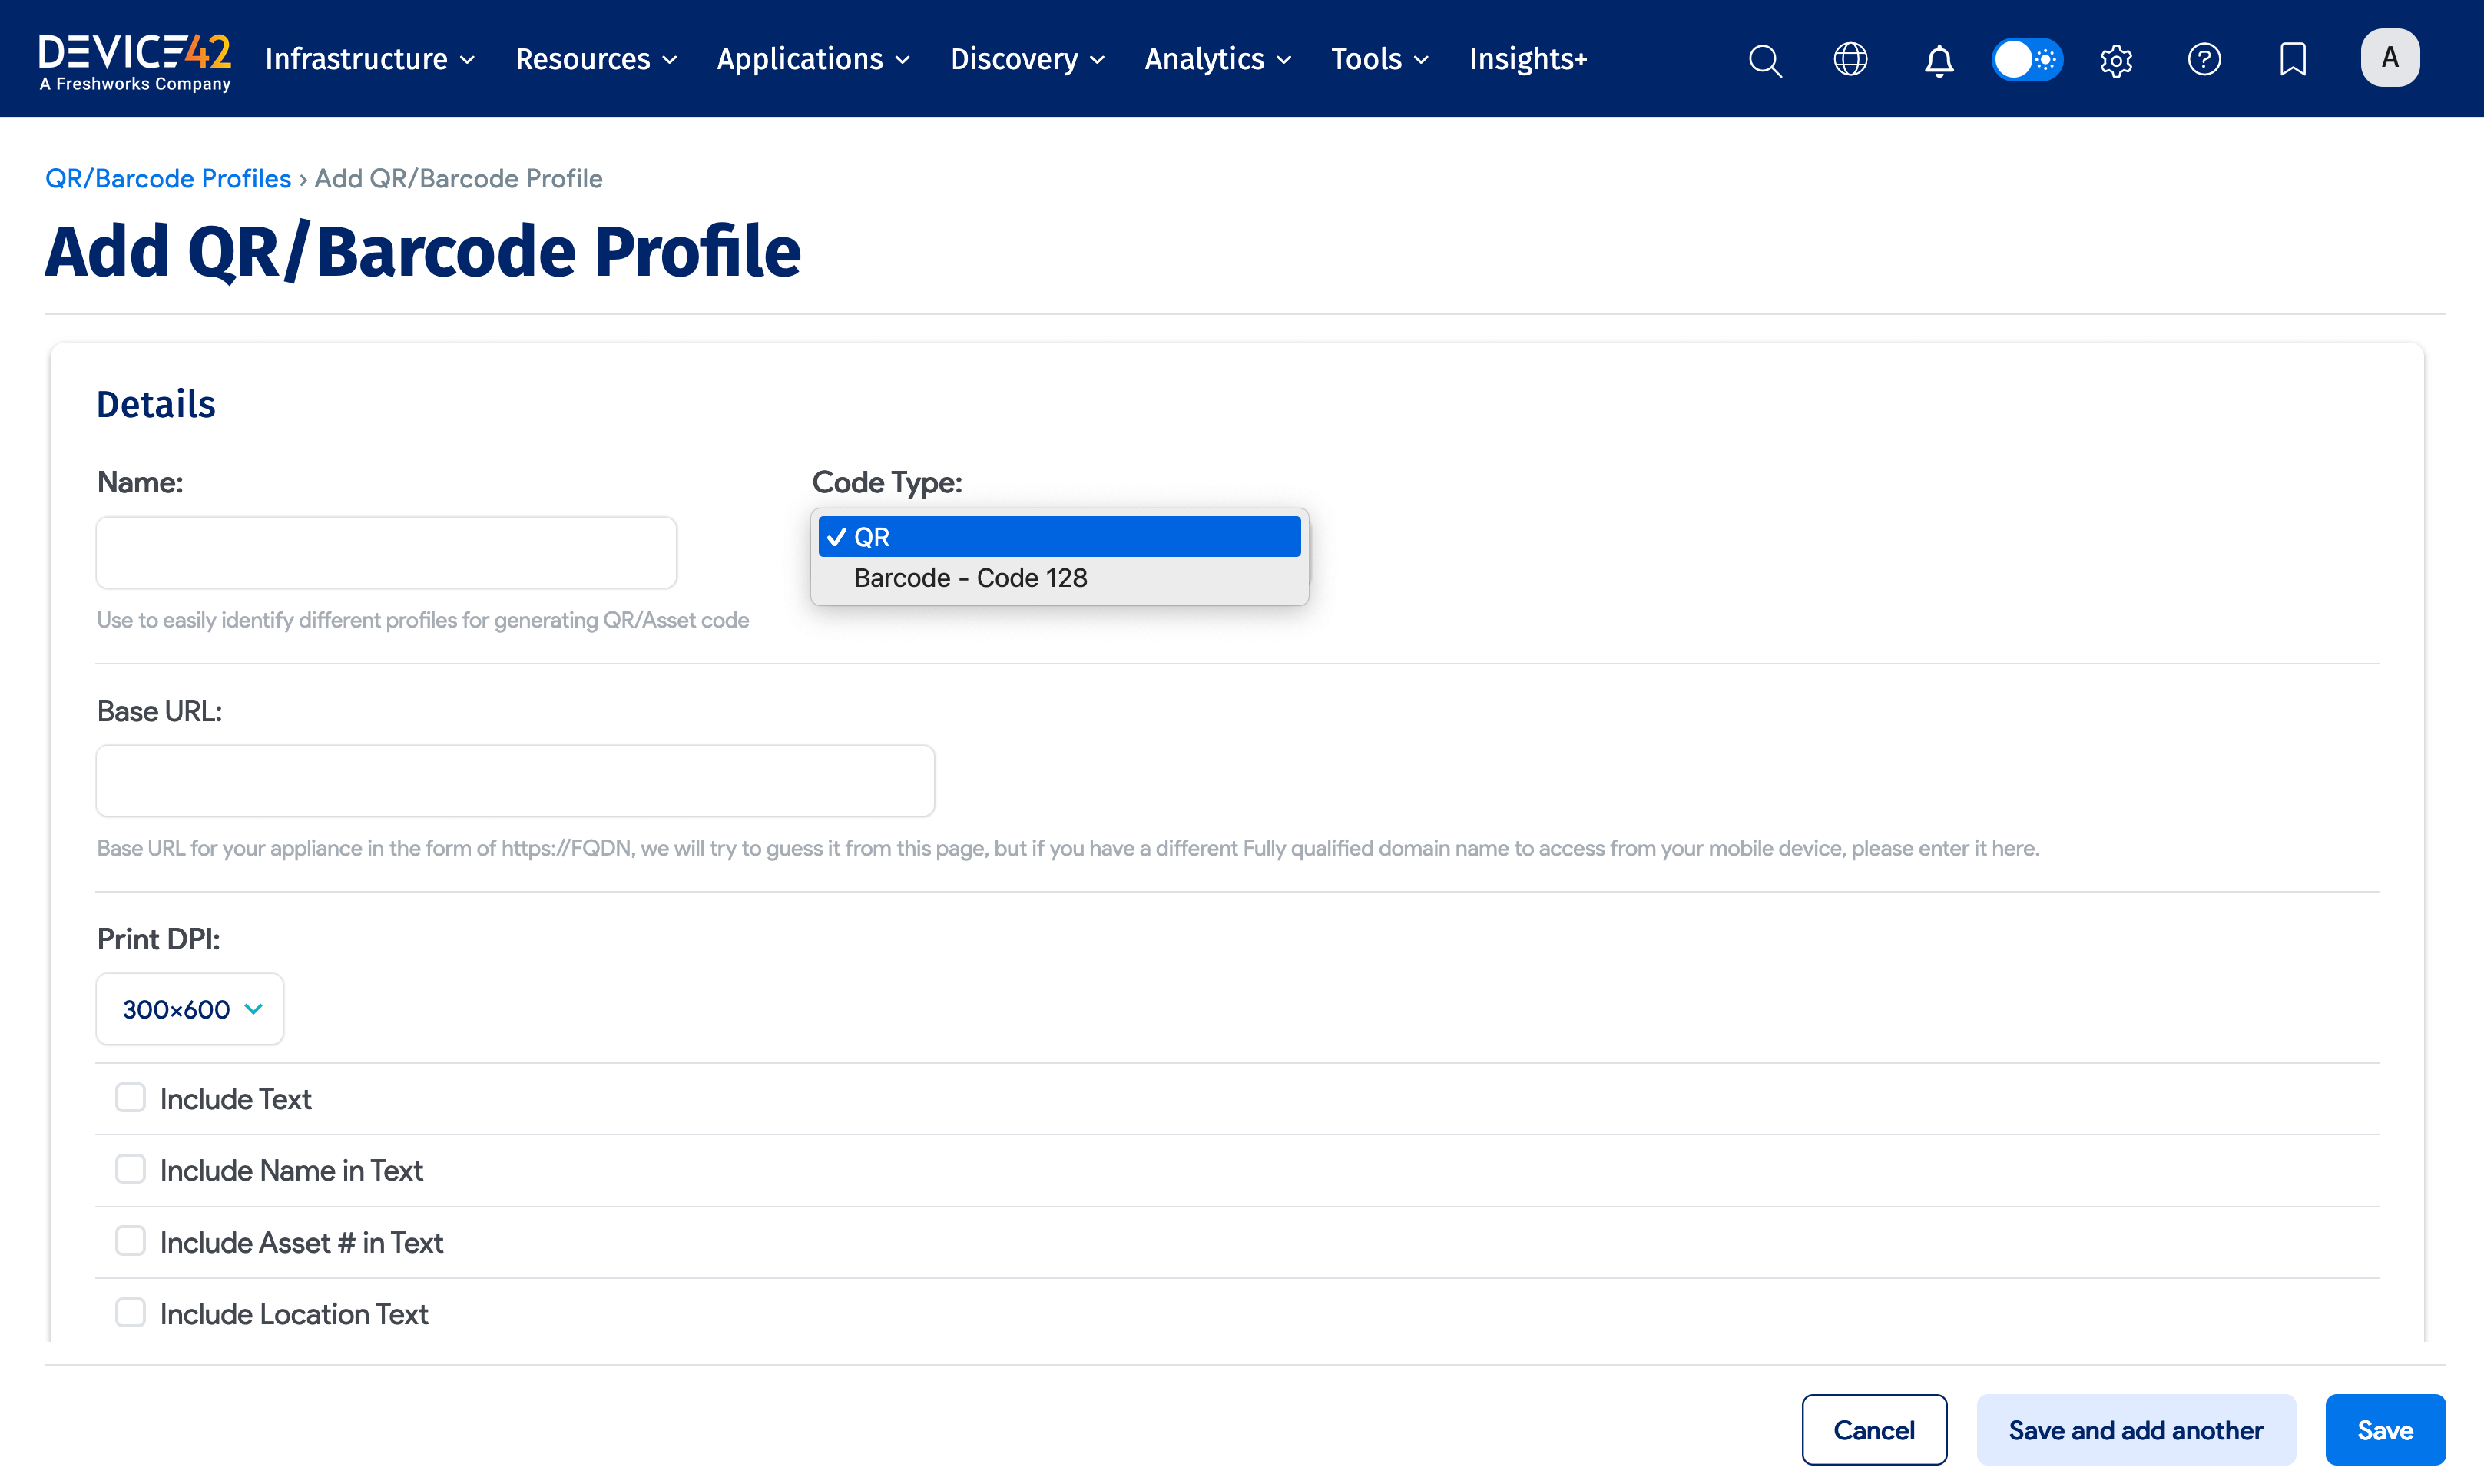Navigate back via QR/Barcode Profiles breadcrumb
Screen dimensions: 2484x1484
[x=167, y=178]
